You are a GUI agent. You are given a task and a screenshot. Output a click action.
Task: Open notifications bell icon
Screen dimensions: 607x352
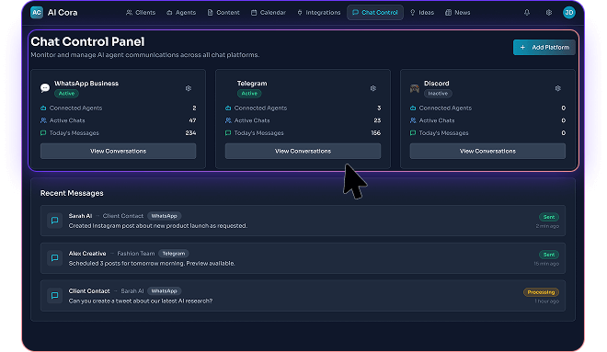coord(527,12)
